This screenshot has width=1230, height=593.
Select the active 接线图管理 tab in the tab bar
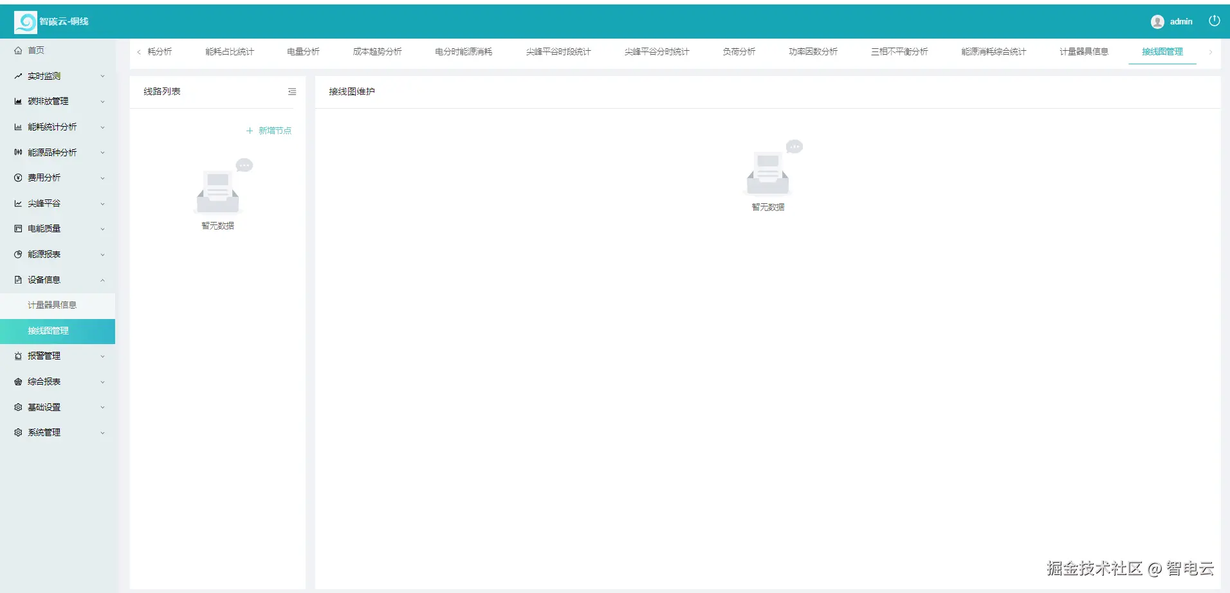point(1162,51)
